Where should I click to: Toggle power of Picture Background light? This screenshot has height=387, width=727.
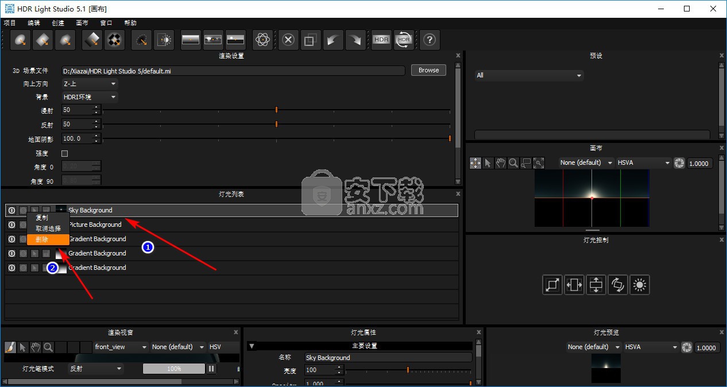[11, 225]
